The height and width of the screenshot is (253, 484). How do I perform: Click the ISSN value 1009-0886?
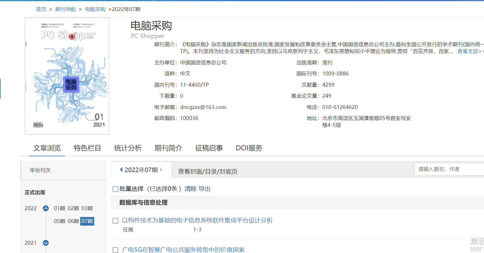click(335, 74)
